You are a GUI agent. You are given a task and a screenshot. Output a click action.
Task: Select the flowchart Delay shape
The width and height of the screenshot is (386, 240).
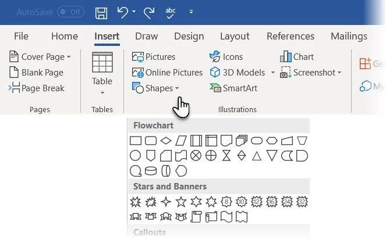coord(302,156)
